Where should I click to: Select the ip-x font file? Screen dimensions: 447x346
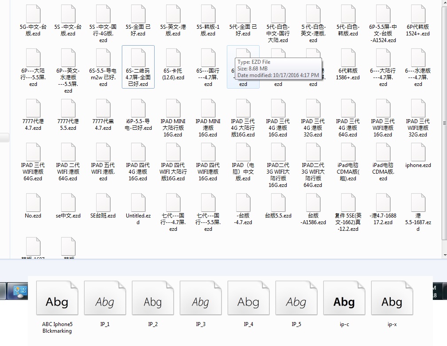[392, 298]
